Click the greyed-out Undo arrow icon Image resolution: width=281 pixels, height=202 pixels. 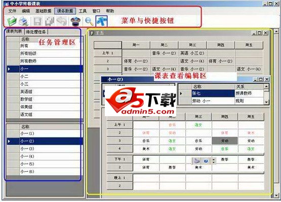pos(62,21)
